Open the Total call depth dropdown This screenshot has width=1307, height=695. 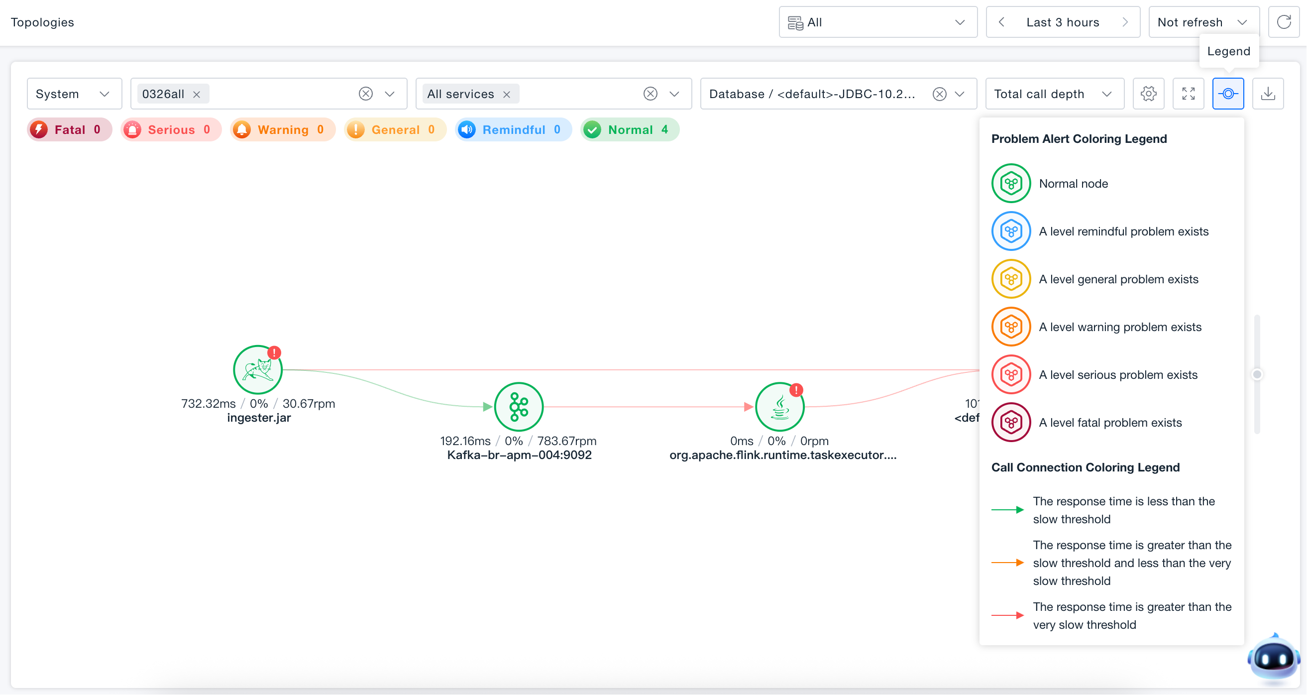point(1055,94)
